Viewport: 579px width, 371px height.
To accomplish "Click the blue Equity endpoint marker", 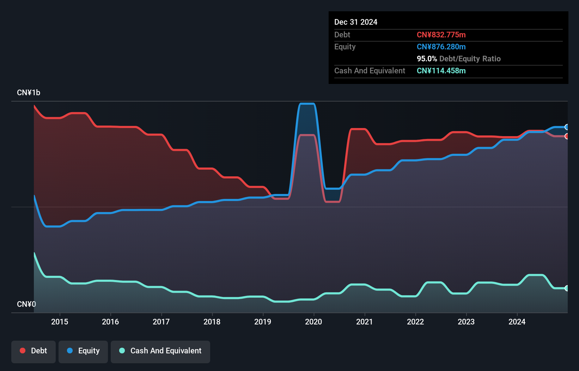I will coord(567,127).
